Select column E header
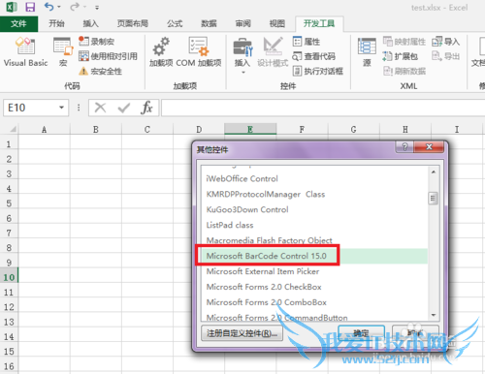Viewport: 485px width, 374px height. 250,129
